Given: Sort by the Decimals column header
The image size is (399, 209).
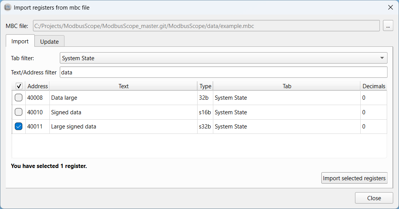Looking at the screenshot, I should tap(374, 86).
